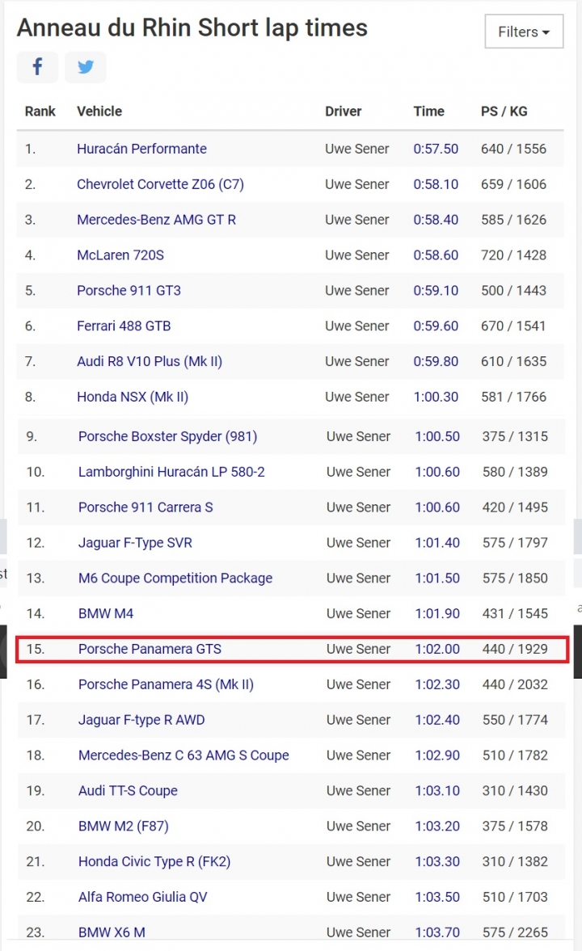Click the 0:58.10 lap time
Viewport: 582px width, 951px height.
(436, 184)
